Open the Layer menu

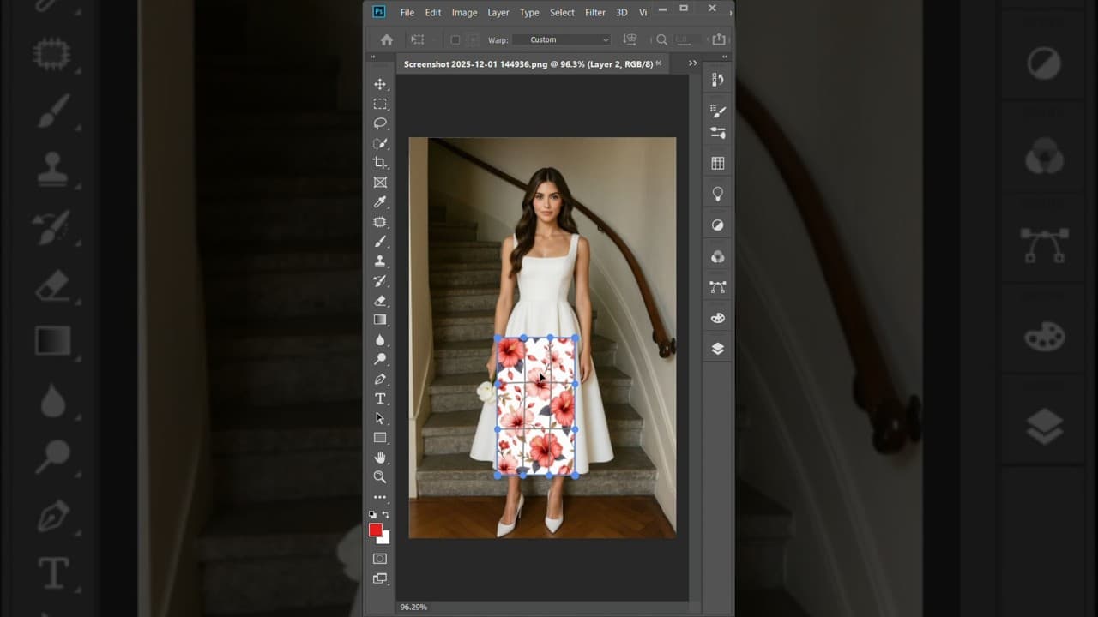[498, 13]
